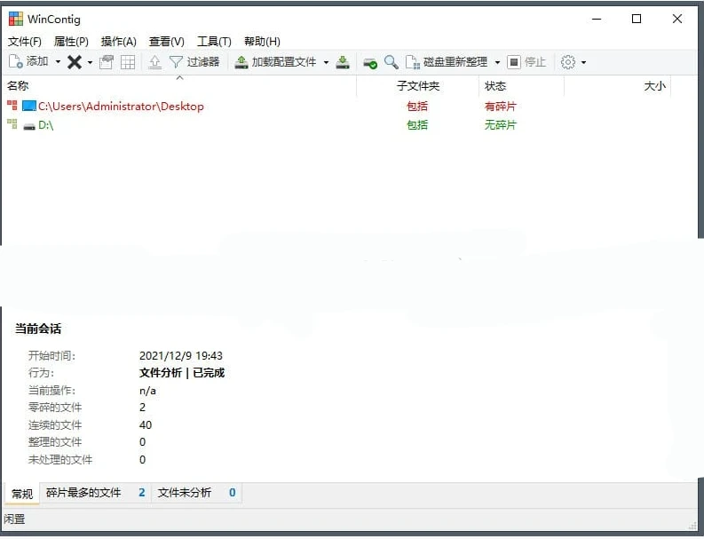This screenshot has width=704, height=539.
Task: Close the WinContig window
Action: [x=677, y=19]
